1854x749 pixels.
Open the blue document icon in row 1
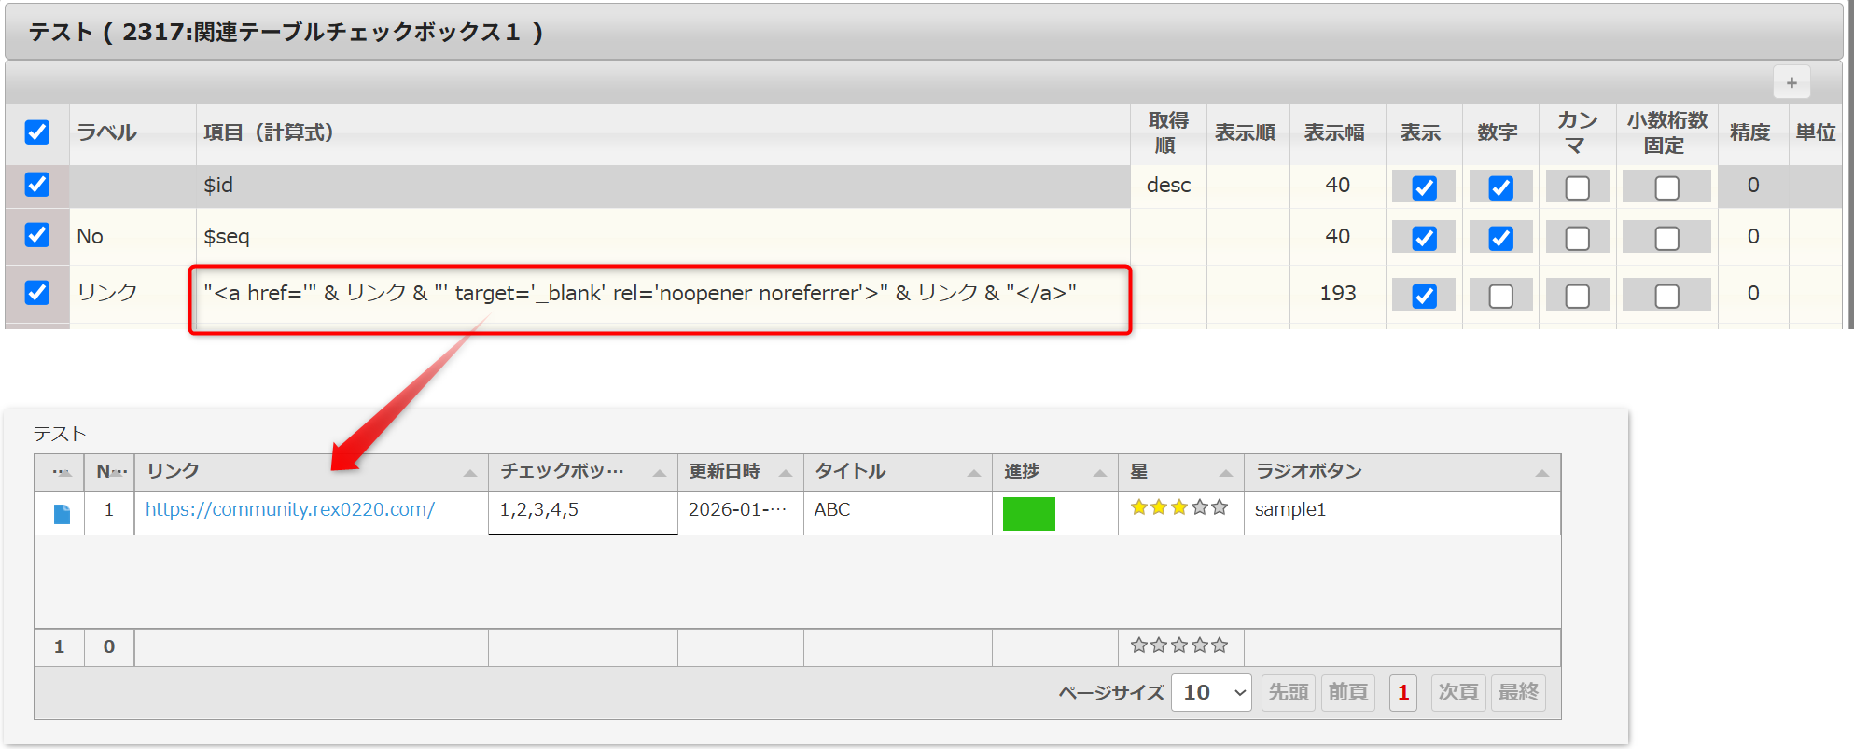pyautogui.click(x=62, y=514)
